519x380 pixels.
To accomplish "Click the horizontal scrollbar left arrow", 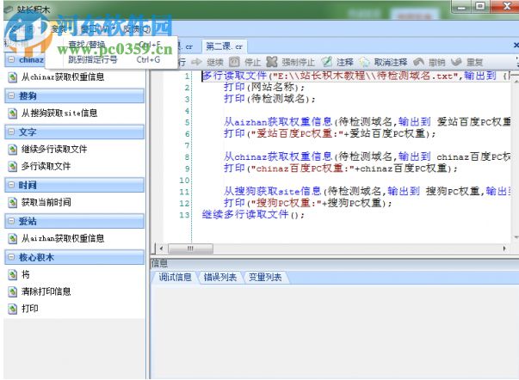I will [x=161, y=248].
